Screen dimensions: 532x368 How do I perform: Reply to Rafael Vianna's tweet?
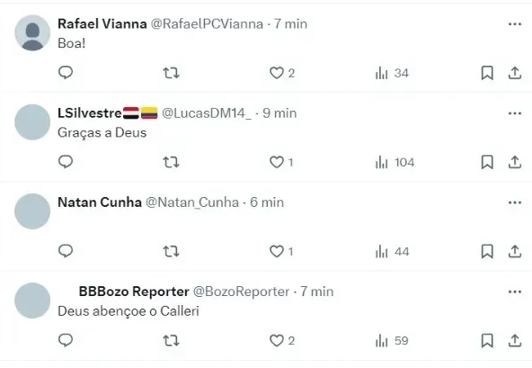click(x=66, y=72)
